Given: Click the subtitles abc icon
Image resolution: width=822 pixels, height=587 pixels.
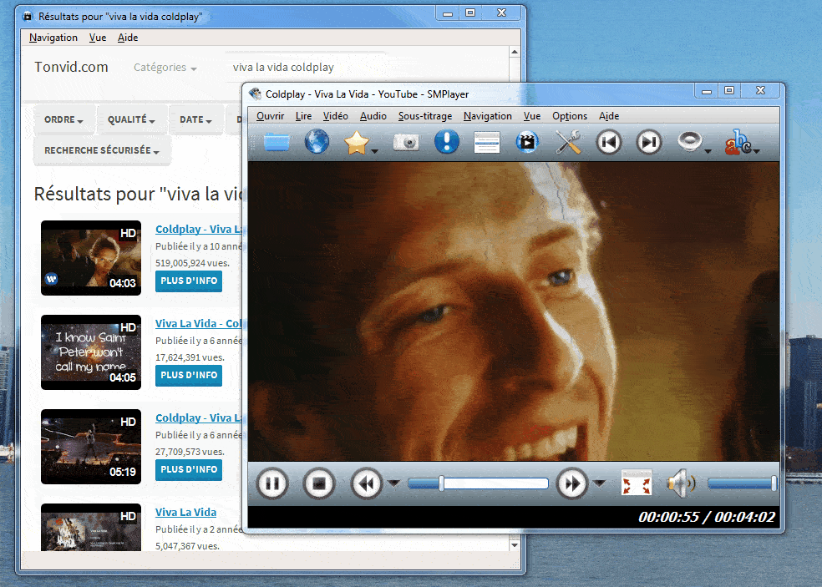Looking at the screenshot, I should 737,142.
